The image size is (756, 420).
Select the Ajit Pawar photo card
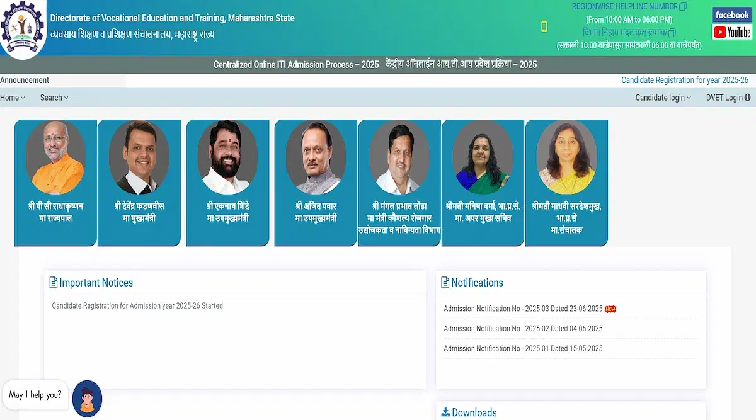316,183
